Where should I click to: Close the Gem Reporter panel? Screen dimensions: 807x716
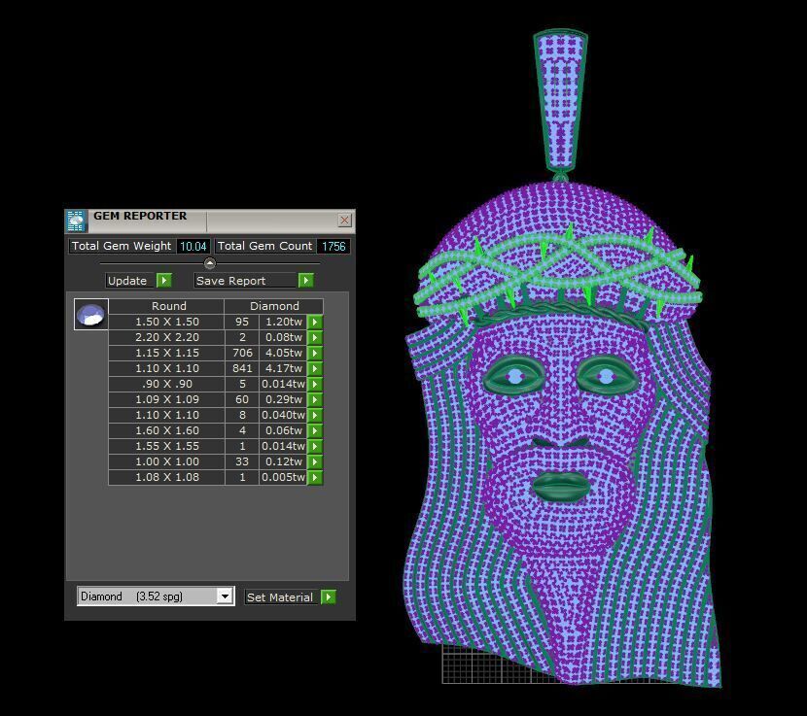point(344,221)
